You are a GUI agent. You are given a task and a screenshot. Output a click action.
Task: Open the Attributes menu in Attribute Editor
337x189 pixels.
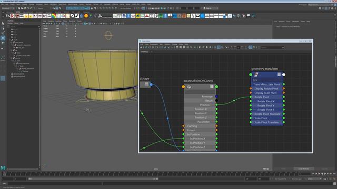[295, 22]
